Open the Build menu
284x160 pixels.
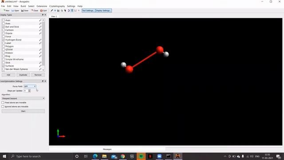click(x=23, y=6)
